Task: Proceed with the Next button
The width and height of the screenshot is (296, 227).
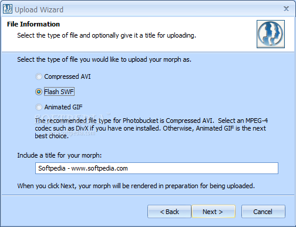Action: [x=213, y=212]
